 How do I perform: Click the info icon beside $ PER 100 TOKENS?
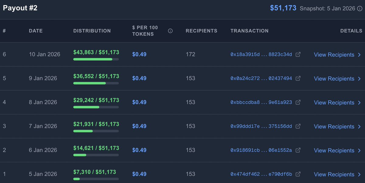click(x=170, y=31)
